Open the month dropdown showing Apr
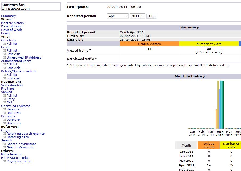Image resolution: width=241 pixels, height=171 pixels. pyautogui.click(x=118, y=16)
